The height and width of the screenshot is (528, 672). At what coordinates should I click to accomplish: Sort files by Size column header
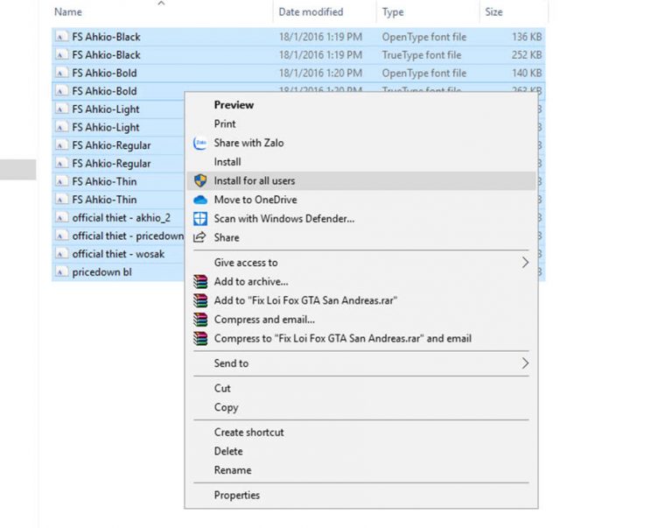[x=494, y=12]
